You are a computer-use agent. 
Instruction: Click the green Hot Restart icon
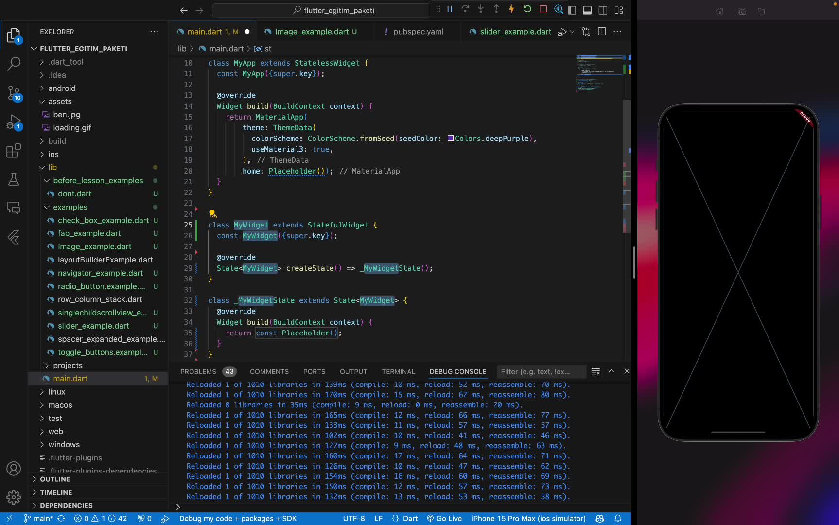pyautogui.click(x=527, y=9)
